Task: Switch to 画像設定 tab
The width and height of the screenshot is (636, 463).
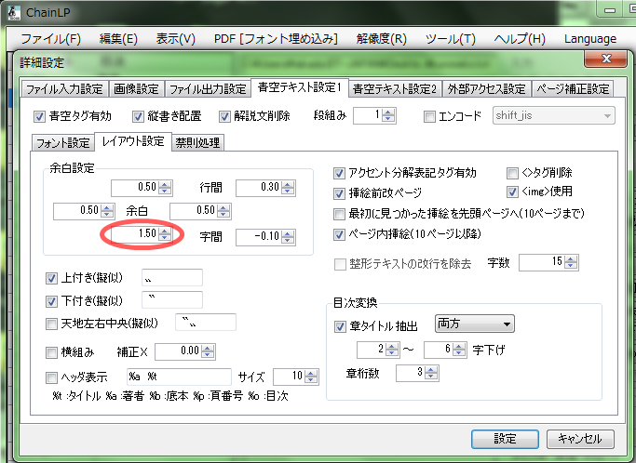Action: (x=136, y=88)
